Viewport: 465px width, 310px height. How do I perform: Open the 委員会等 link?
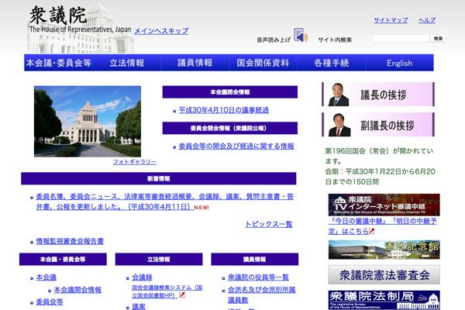coord(50,302)
